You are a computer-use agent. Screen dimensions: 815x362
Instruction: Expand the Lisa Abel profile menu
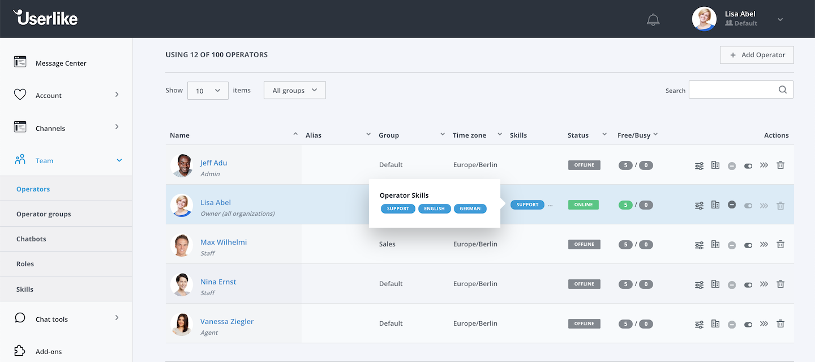point(780,19)
